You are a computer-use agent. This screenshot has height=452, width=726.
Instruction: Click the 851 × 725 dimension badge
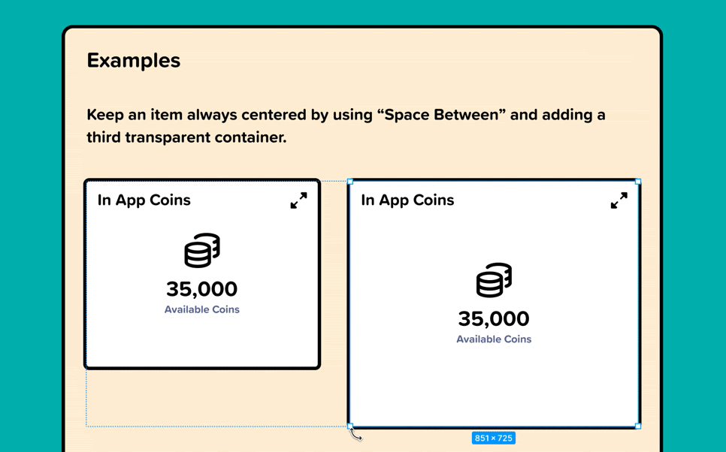493,438
